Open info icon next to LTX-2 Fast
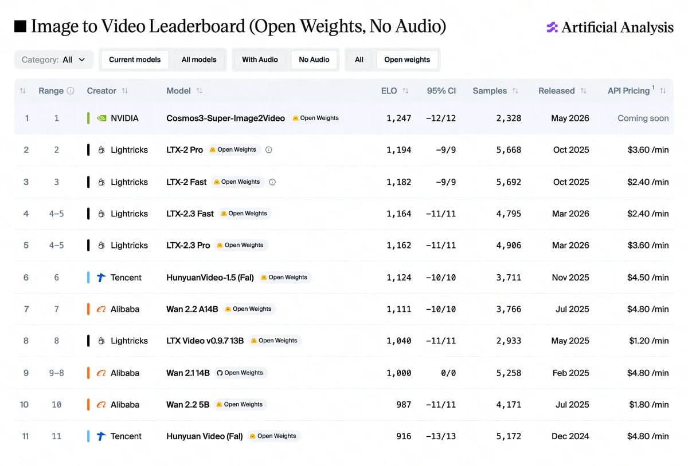This screenshot has width=688, height=466. click(x=272, y=182)
